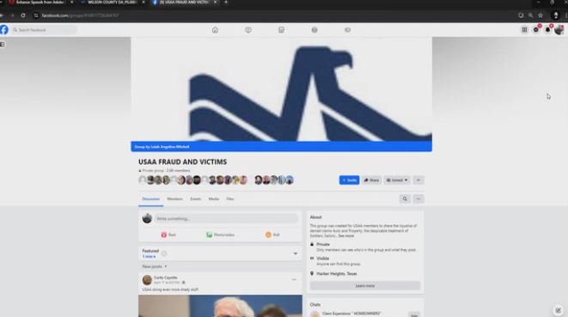568x317 pixels.
Task: Switch to the Media tab
Action: [214, 199]
